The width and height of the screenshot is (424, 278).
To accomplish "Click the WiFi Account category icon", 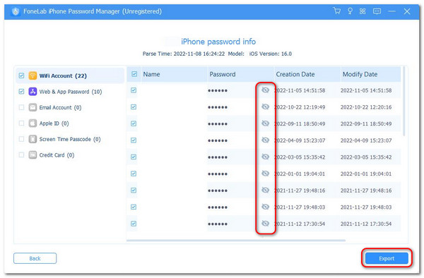I will point(33,75).
